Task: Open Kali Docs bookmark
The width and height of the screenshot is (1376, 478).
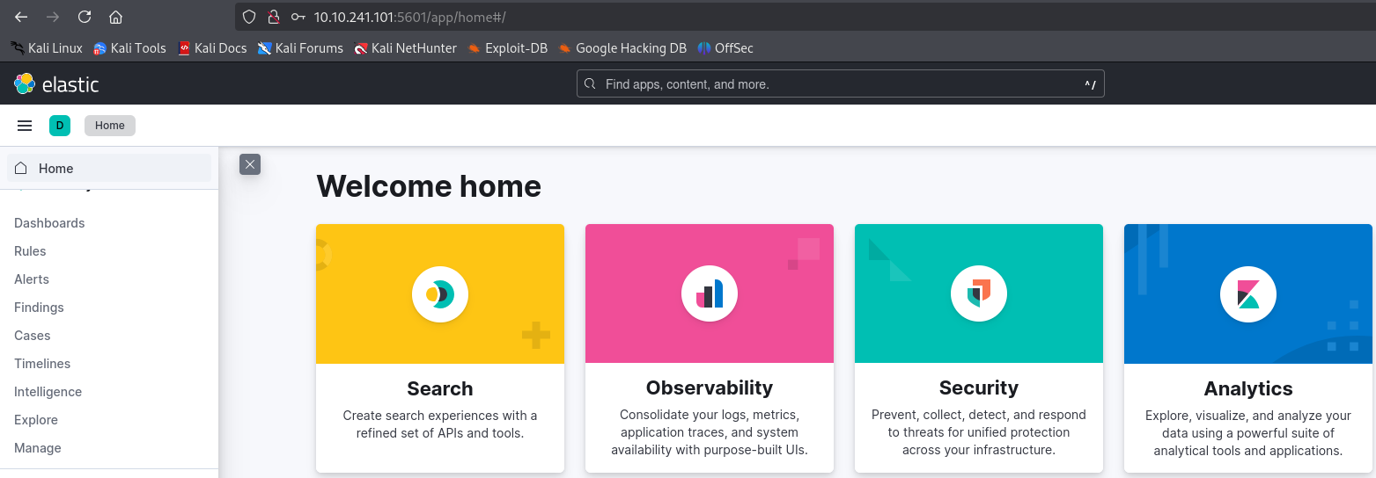Action: pyautogui.click(x=212, y=48)
